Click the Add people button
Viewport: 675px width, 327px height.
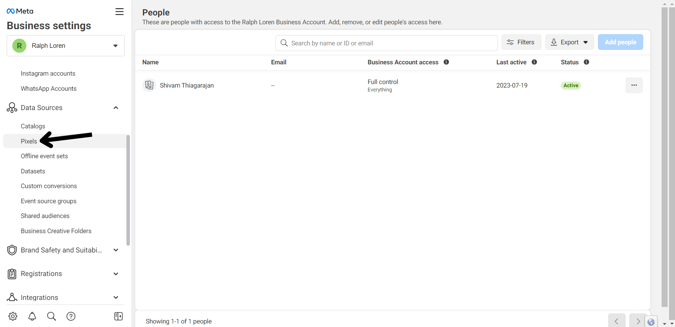pyautogui.click(x=620, y=42)
